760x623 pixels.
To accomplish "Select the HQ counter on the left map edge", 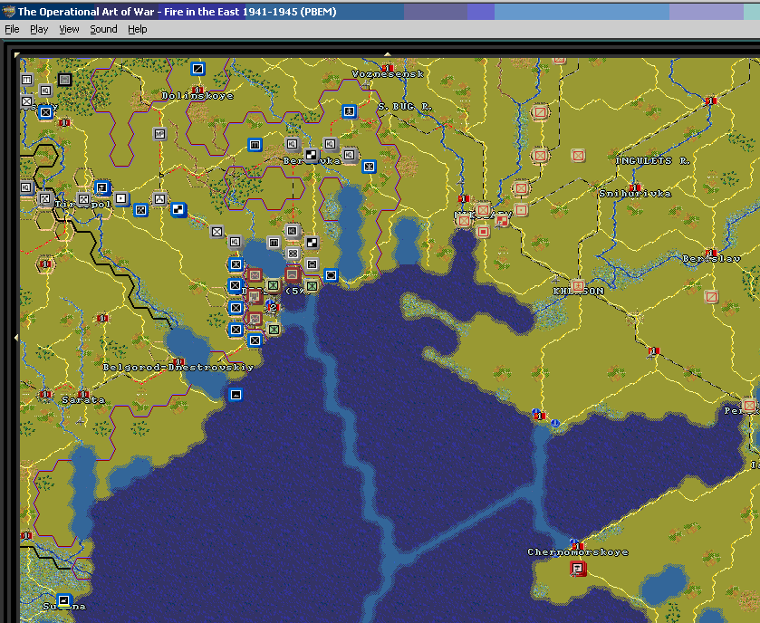I will coord(26,187).
